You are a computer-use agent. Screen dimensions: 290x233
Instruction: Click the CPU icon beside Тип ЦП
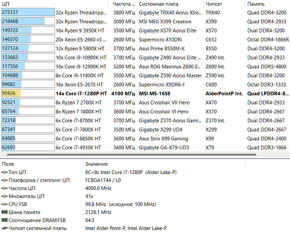click(x=5, y=172)
